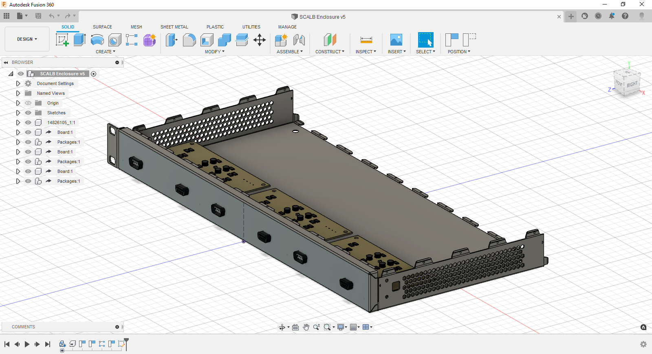Select the Press Pull tool icon
Image resolution: width=652 pixels, height=354 pixels.
(x=172, y=40)
